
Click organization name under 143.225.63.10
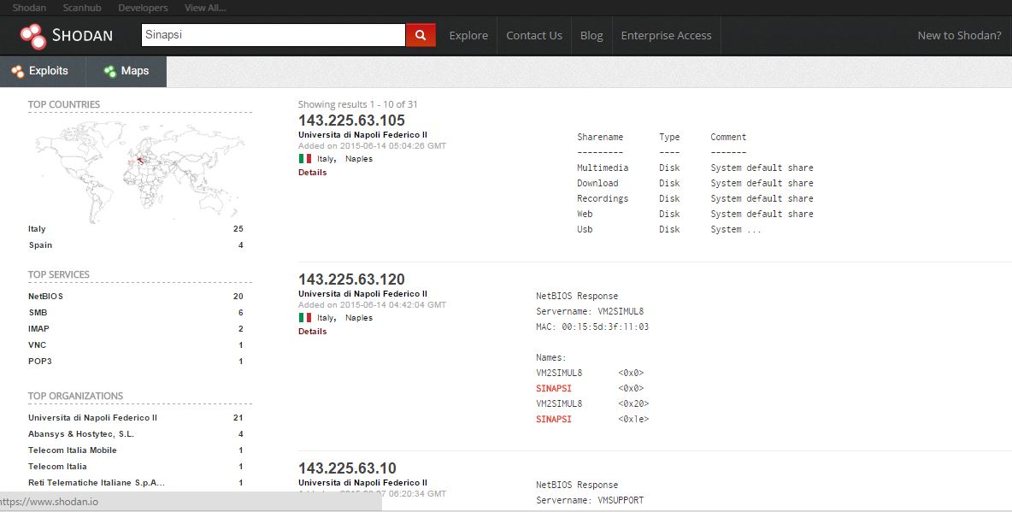tap(362, 482)
